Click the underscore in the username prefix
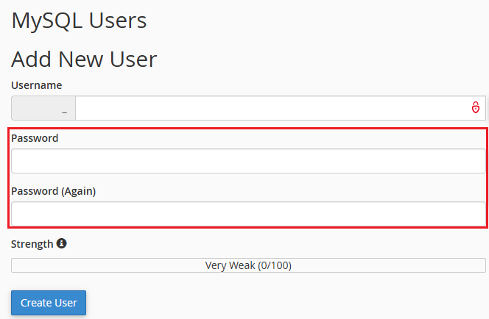 point(65,112)
